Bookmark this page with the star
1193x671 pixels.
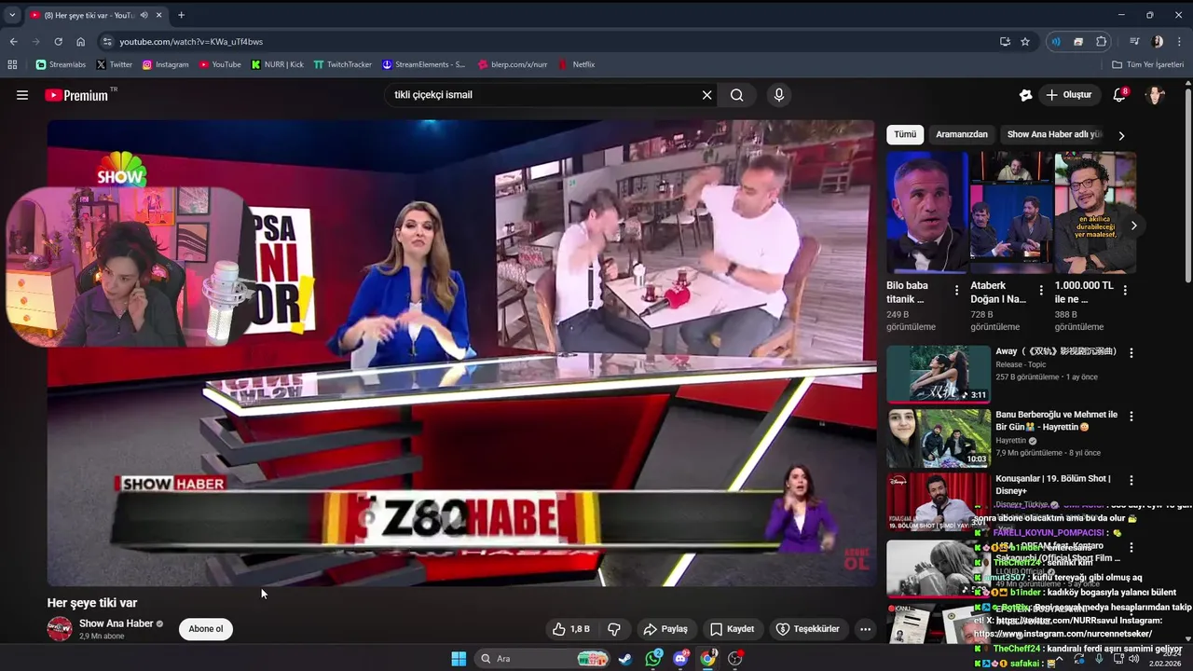1025,42
